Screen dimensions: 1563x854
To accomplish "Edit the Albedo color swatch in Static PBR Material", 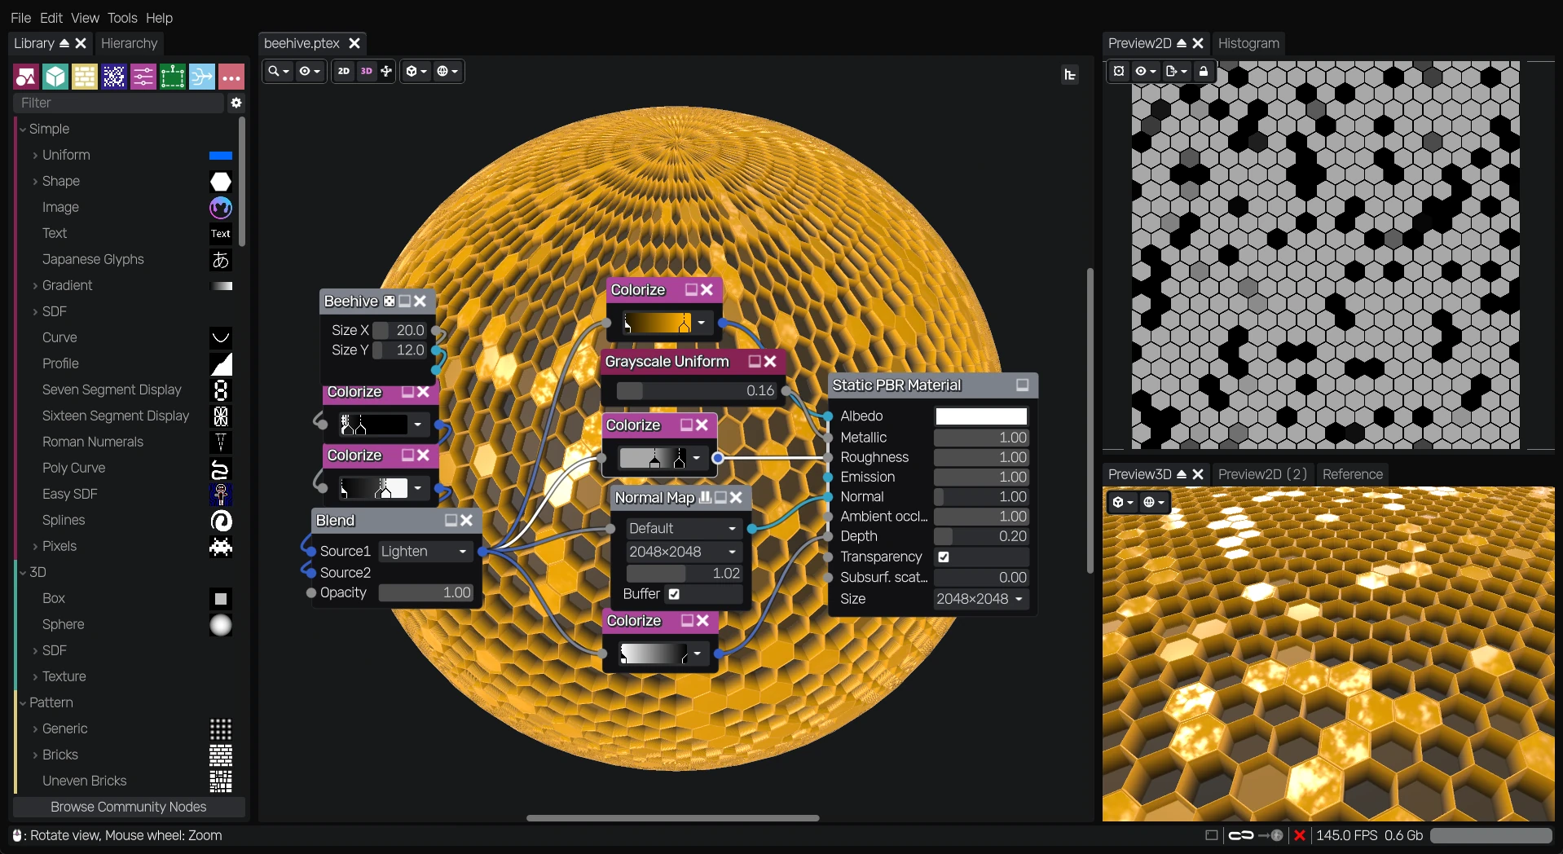I will pos(980,416).
